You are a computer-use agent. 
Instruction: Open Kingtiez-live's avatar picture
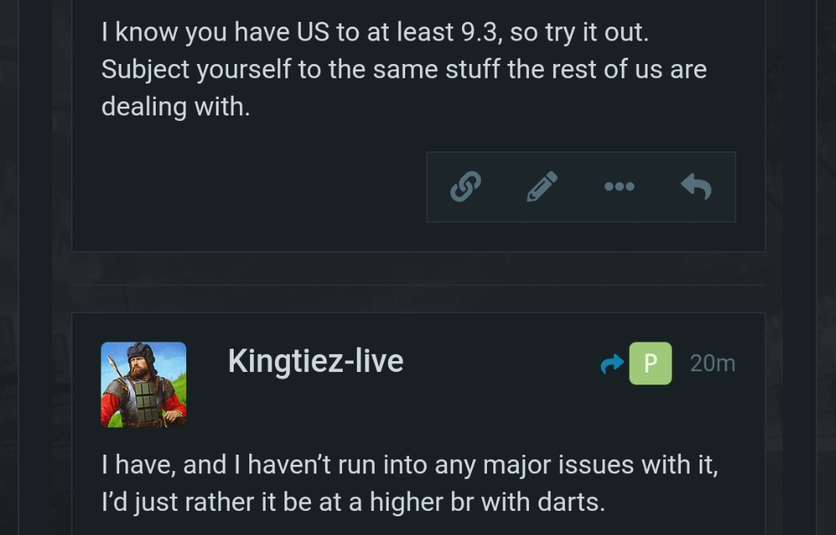[x=143, y=384]
